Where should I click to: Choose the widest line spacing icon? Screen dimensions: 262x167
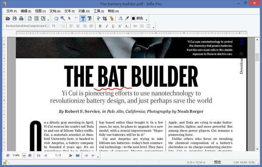148,26
